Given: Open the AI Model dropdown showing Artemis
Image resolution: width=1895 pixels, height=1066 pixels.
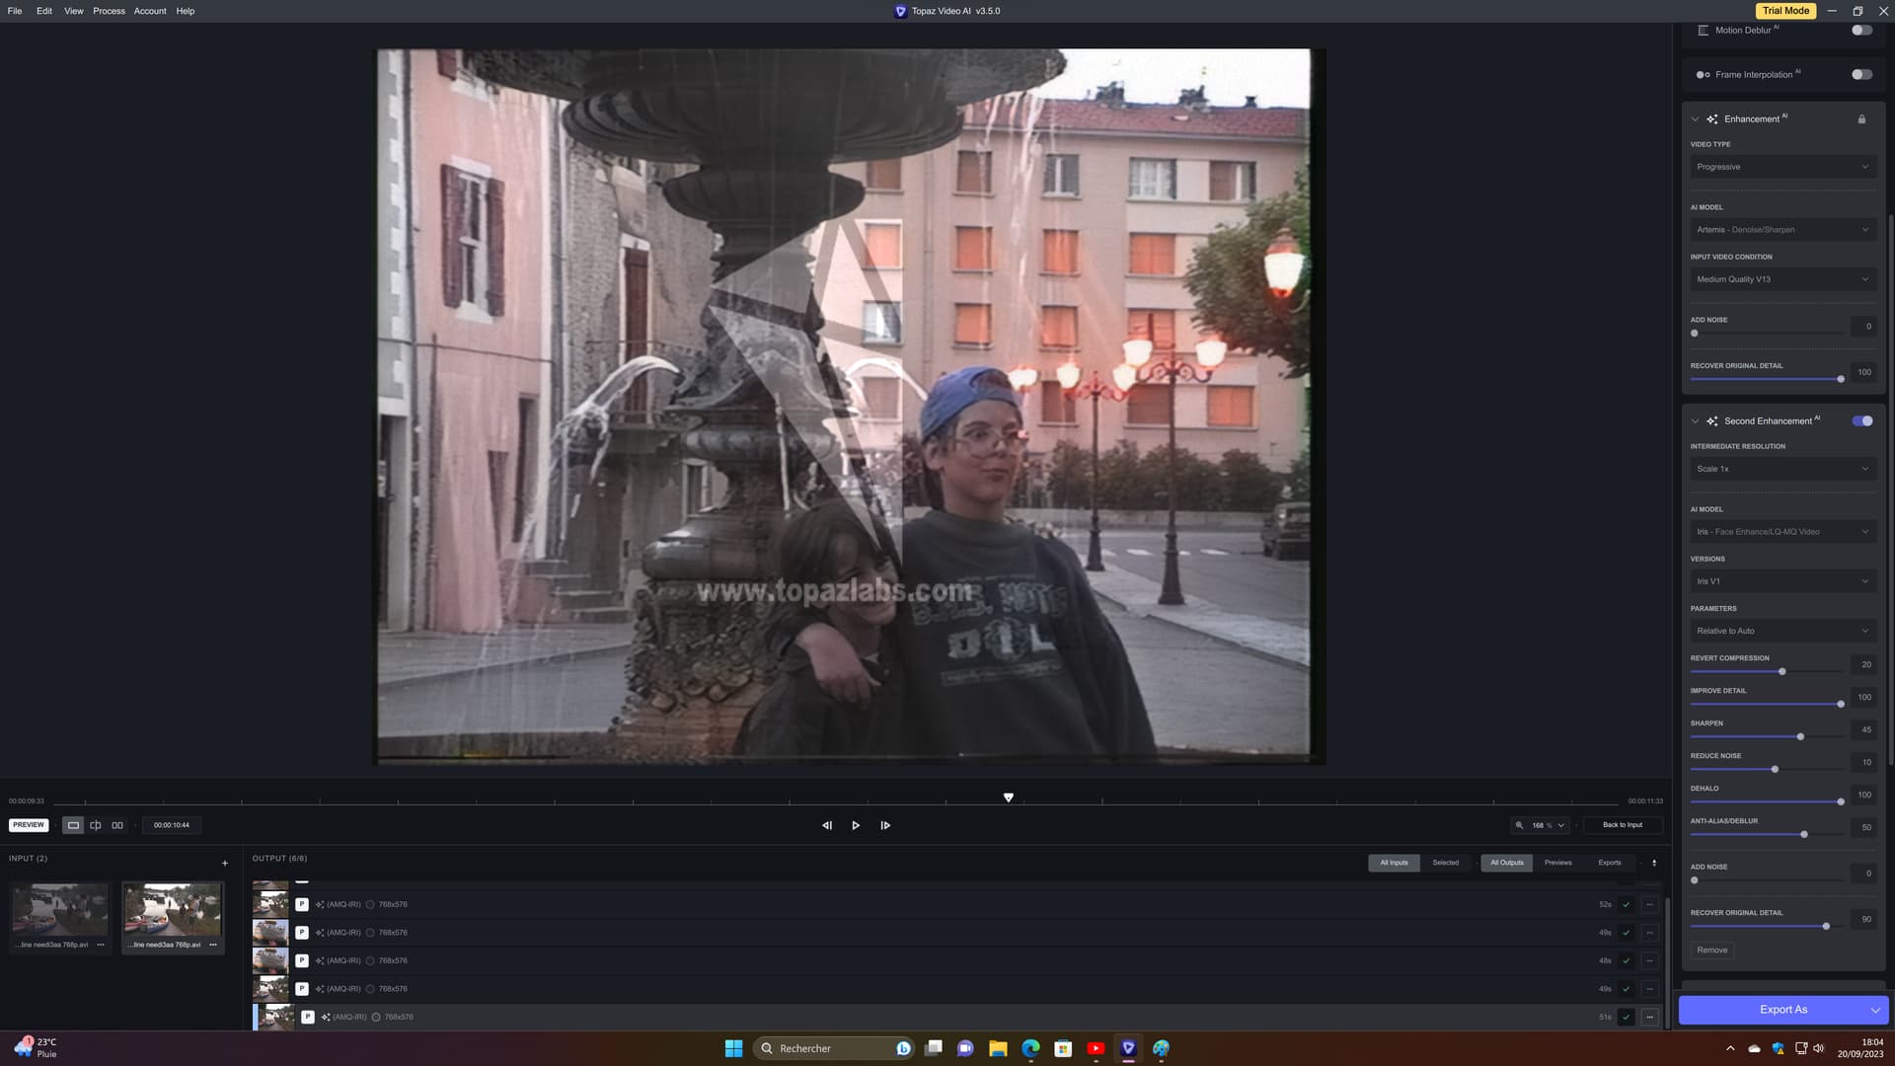Looking at the screenshot, I should click(1782, 229).
